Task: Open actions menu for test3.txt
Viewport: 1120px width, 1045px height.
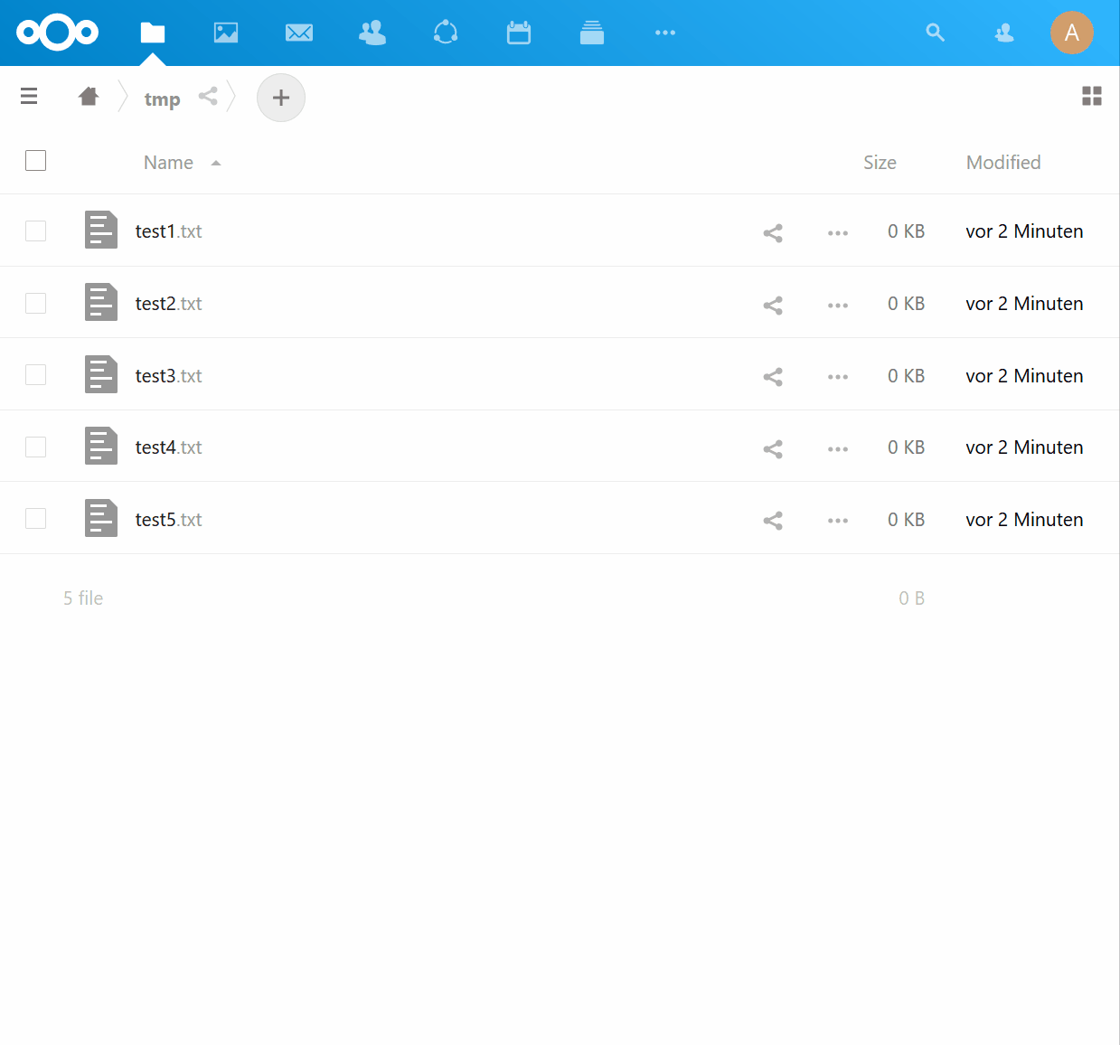Action: 838,377
